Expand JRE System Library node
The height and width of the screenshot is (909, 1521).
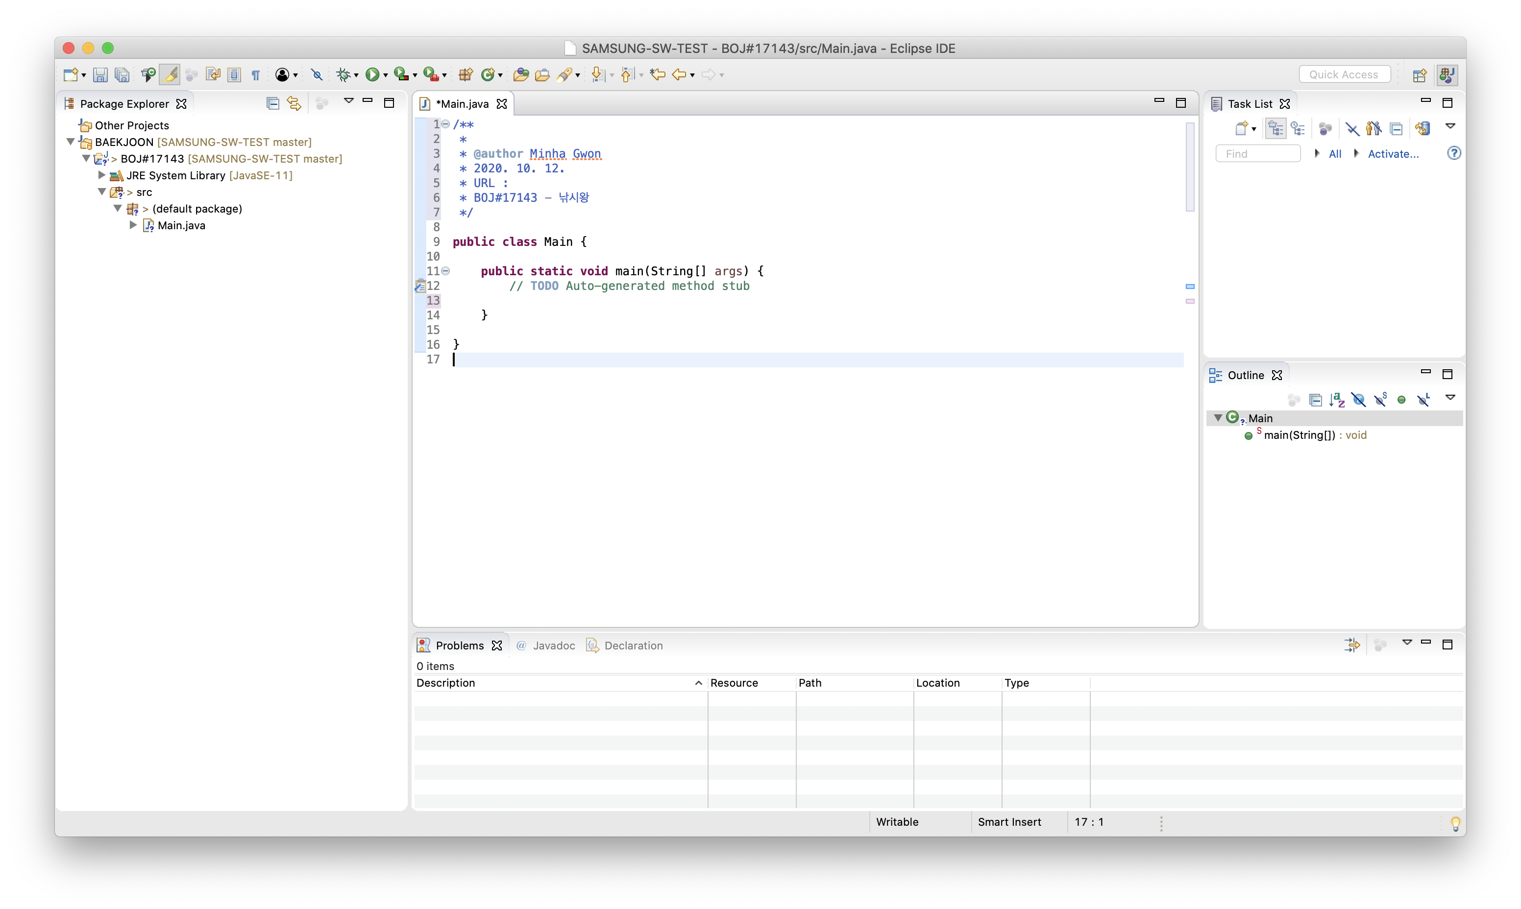click(102, 175)
